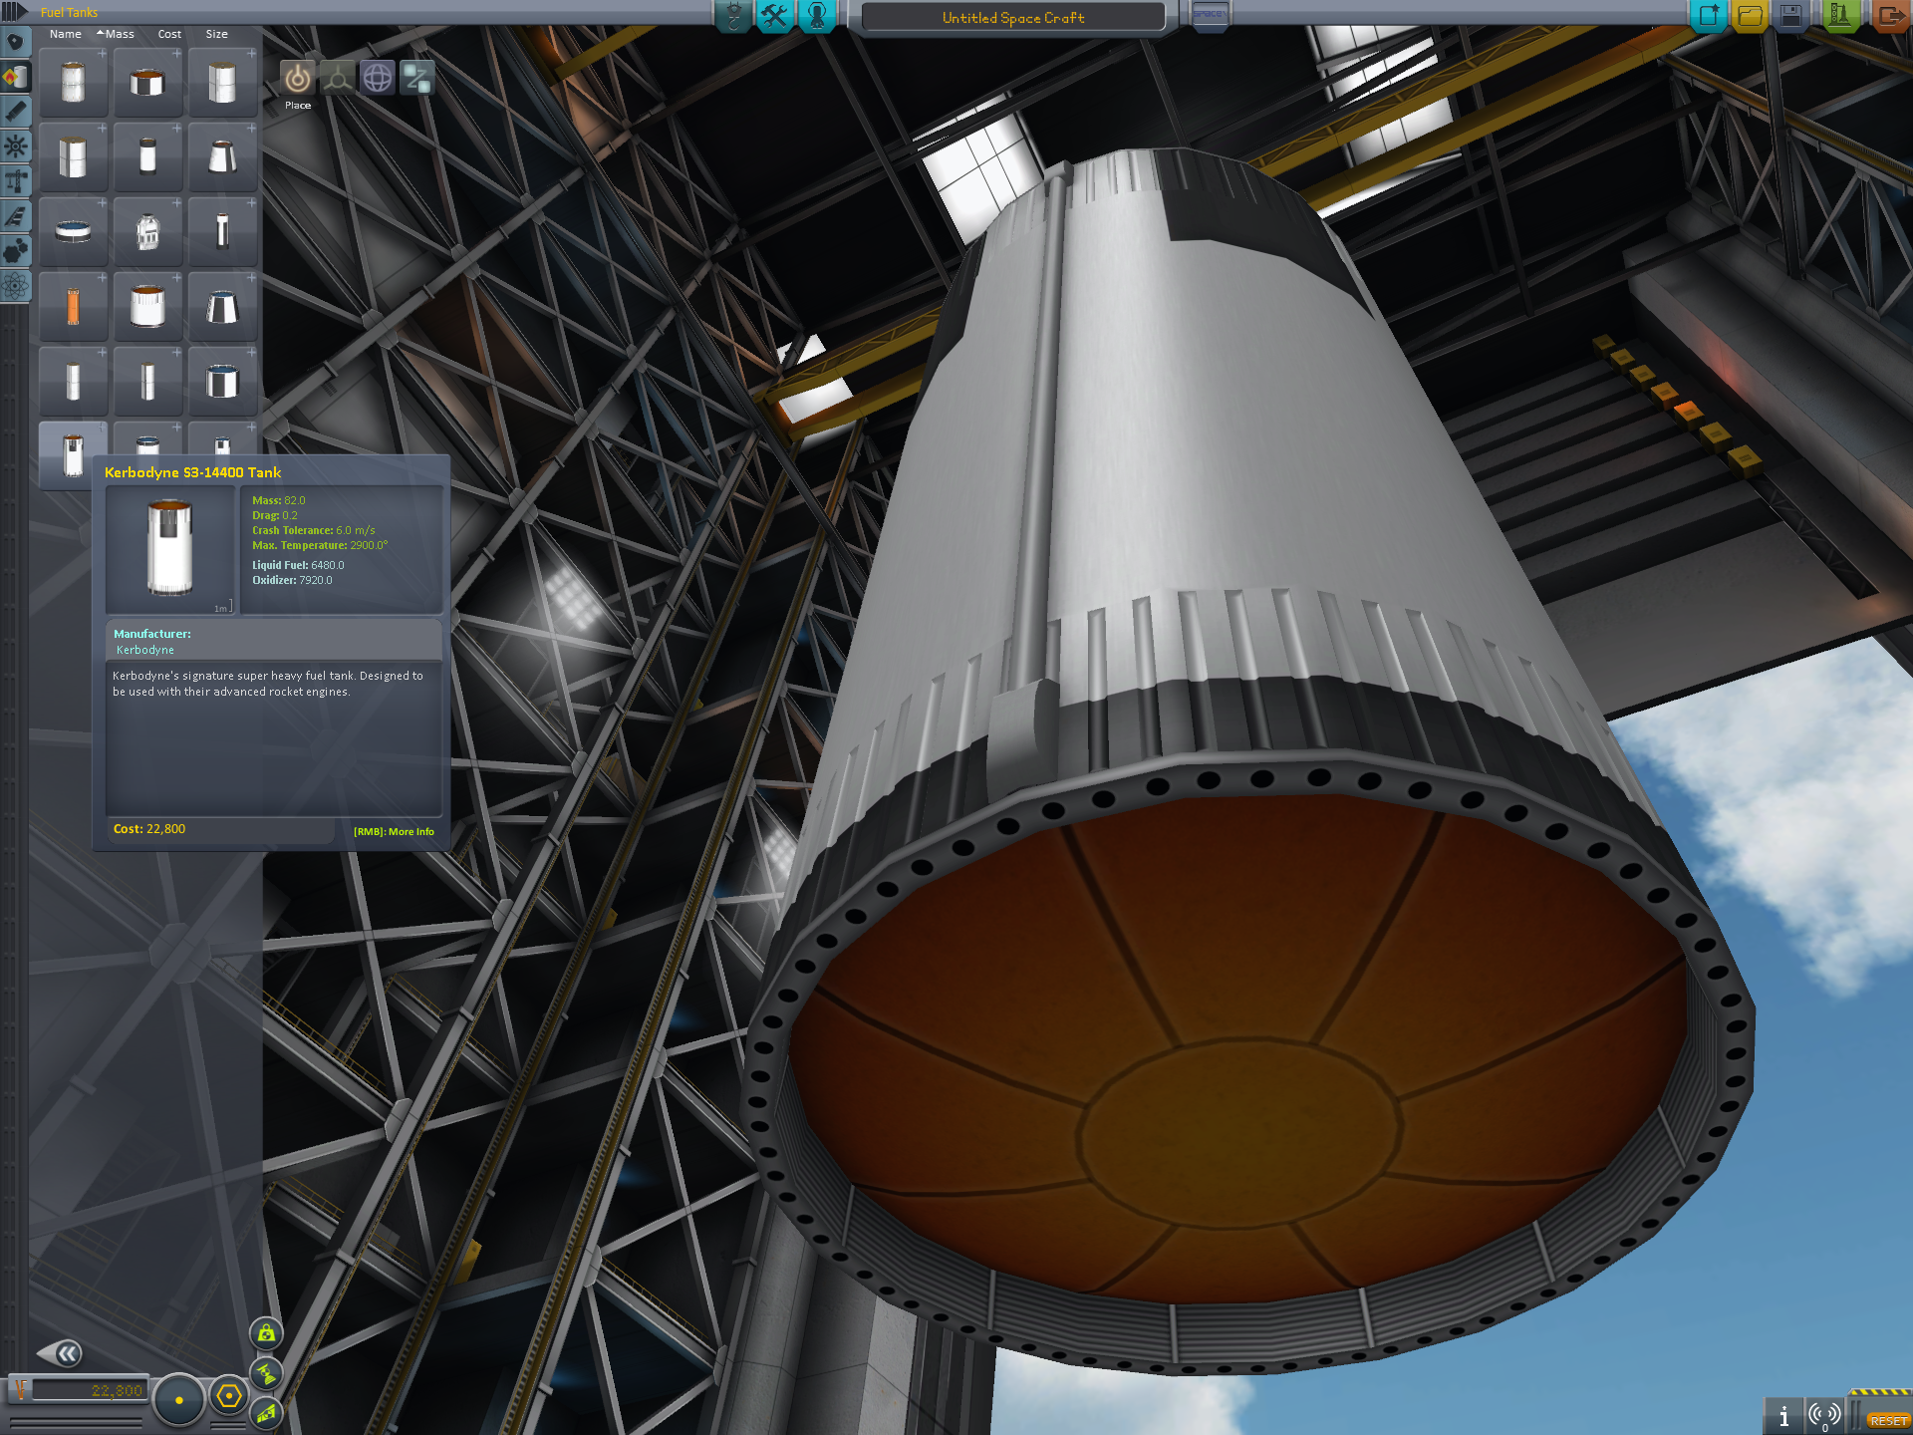
Task: Pick the large ribbed Kerbodyne-style tank
Action: pos(147,306)
